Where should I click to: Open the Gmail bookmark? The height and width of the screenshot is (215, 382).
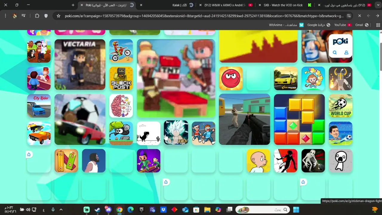(x=362, y=25)
